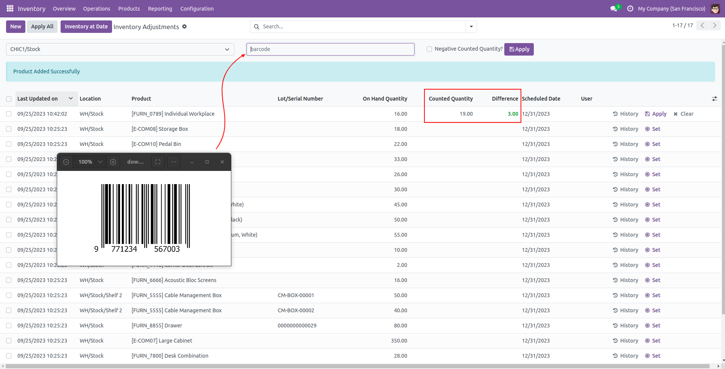Open History for Pedal Bin row

(625, 144)
